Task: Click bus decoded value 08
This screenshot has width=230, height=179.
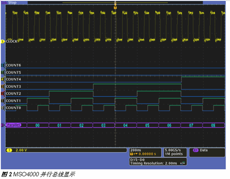Action: tap(213, 125)
